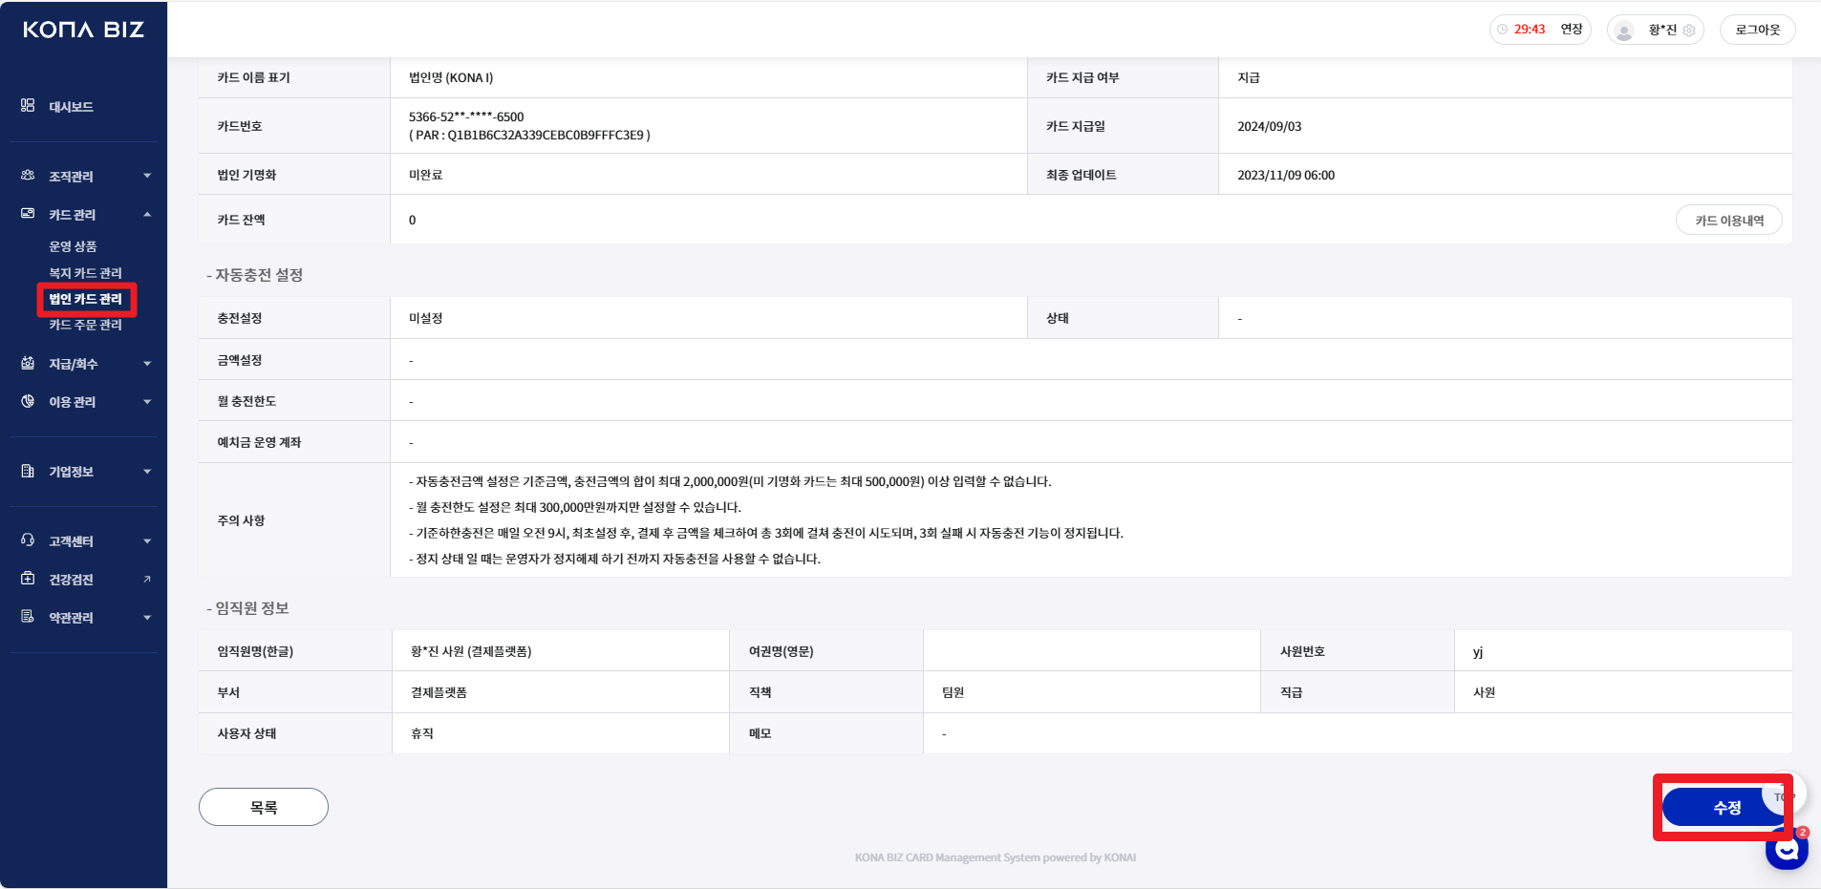
Task: Select 카드 주문 관리 submenu item
Action: (x=85, y=325)
